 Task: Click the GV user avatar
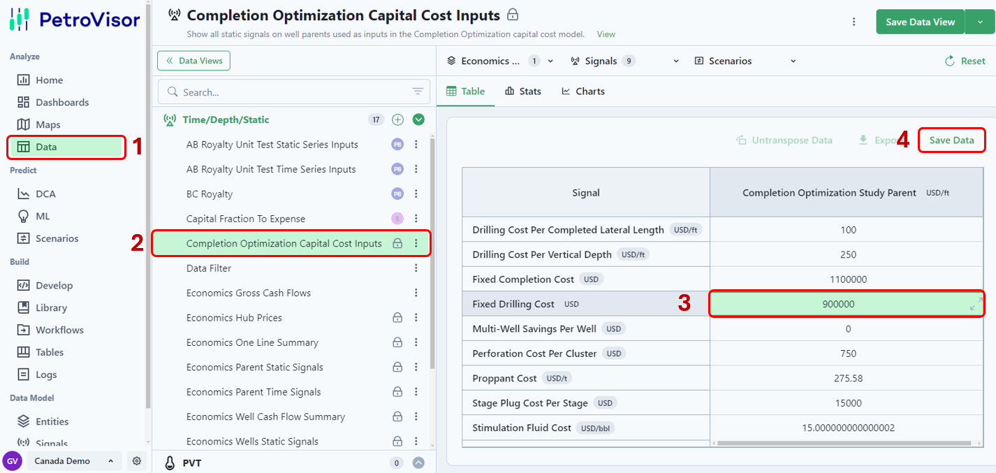tap(13, 461)
